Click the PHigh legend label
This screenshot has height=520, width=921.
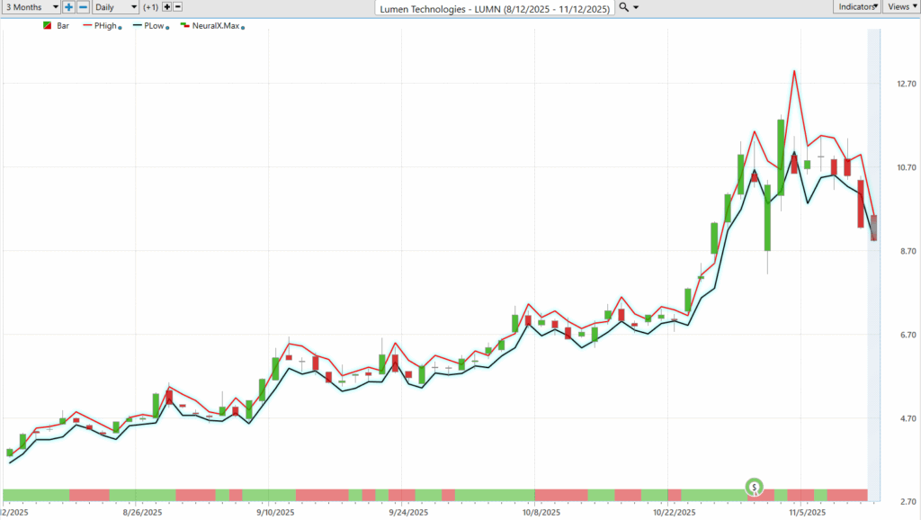[105, 26]
